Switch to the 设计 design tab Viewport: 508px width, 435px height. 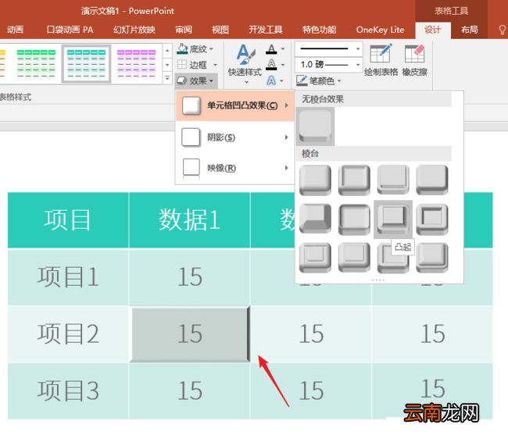point(433,30)
